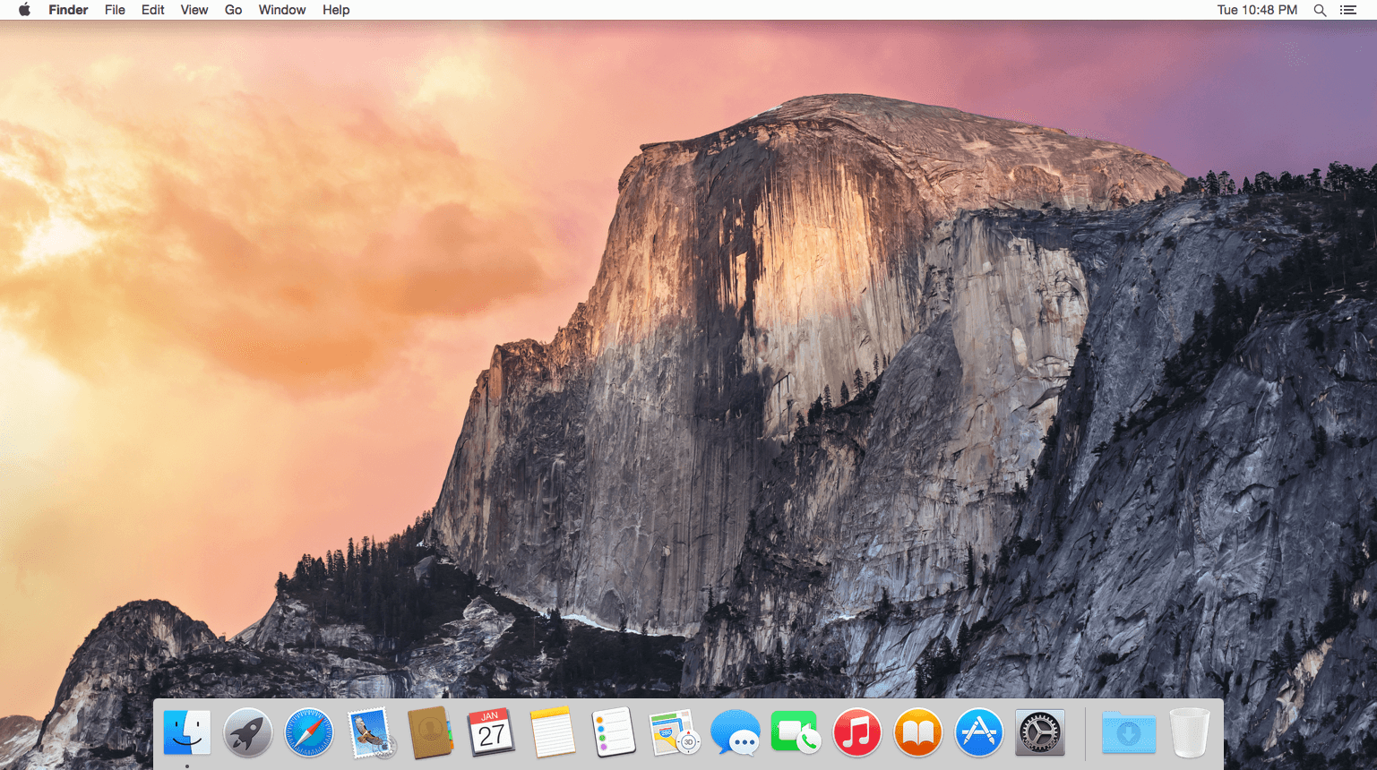Open the Trash in dock
Screen dimensions: 1377x770
tap(1190, 732)
